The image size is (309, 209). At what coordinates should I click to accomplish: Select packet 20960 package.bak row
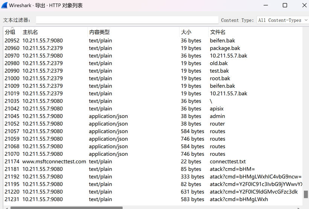pyautogui.click(x=153, y=48)
